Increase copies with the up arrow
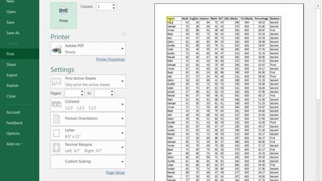Screen dimensions: 322x181 click(114, 5)
